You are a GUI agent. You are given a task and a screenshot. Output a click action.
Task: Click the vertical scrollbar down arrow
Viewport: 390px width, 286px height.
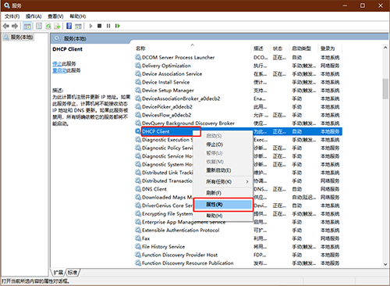point(385,264)
